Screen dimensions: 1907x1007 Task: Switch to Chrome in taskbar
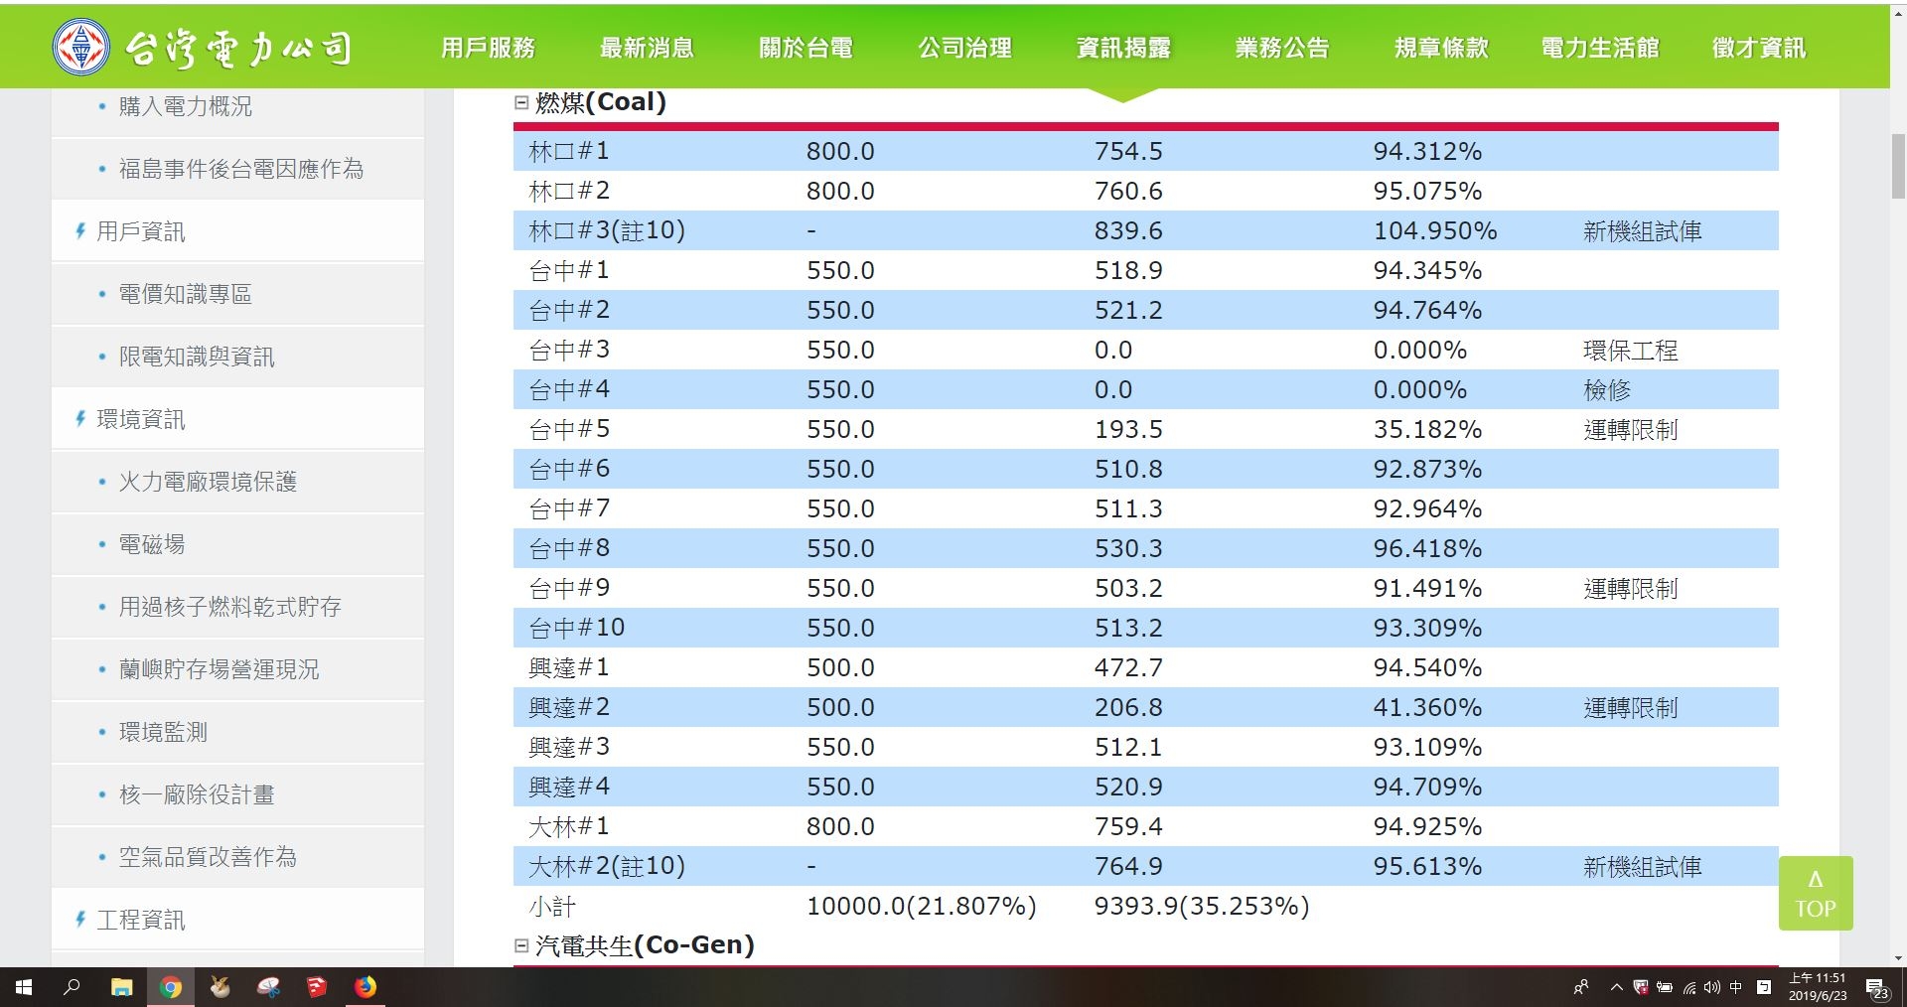pos(171,987)
